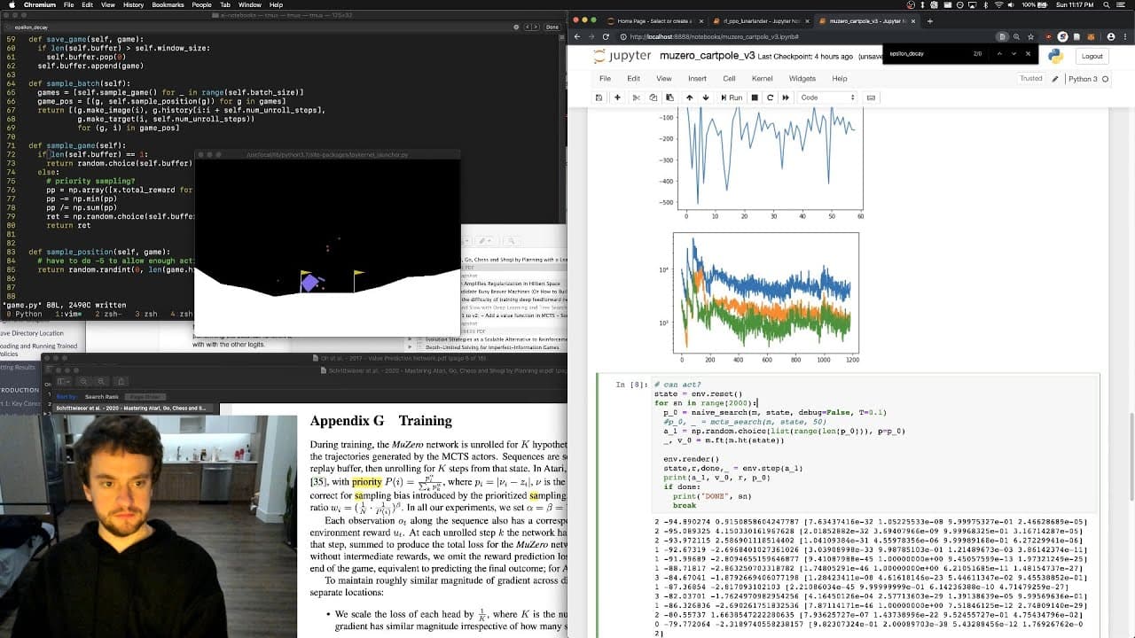The height and width of the screenshot is (638, 1135).
Task: Click the zsh window 3 in tmux status
Action: pyautogui.click(x=145, y=314)
